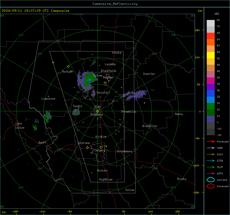230x215 pixels.
Task: Click the Sylvan label on the map
Action: coord(98,75)
